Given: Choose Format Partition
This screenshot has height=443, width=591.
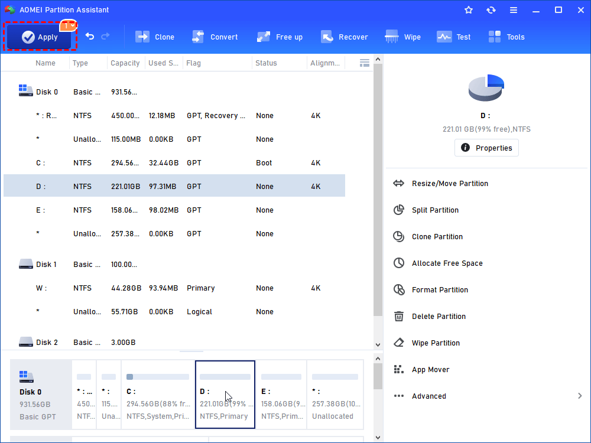Looking at the screenshot, I should [x=430, y=289].
